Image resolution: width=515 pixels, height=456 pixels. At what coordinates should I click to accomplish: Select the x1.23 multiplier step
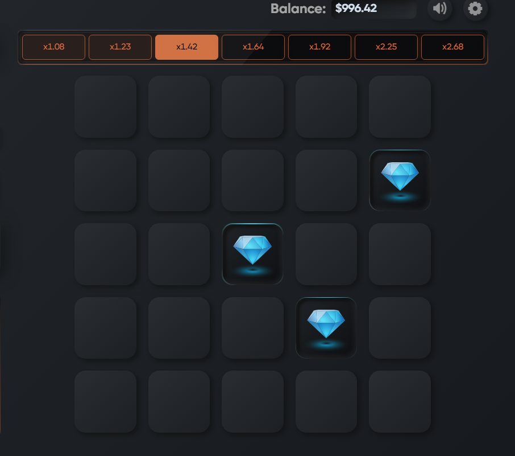pos(120,47)
